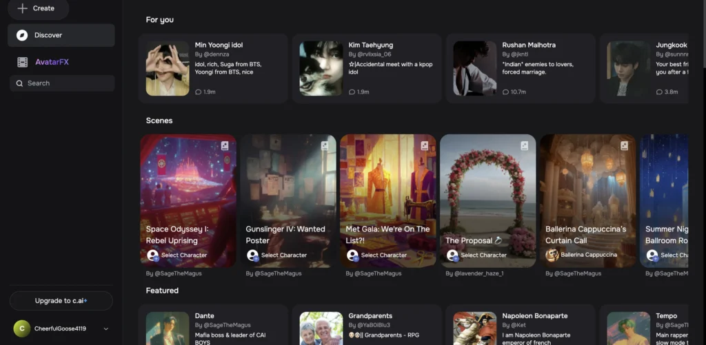The image size is (706, 345).
Task: Click the bookmark icon on Space Odyssey scene
Action: click(x=225, y=146)
